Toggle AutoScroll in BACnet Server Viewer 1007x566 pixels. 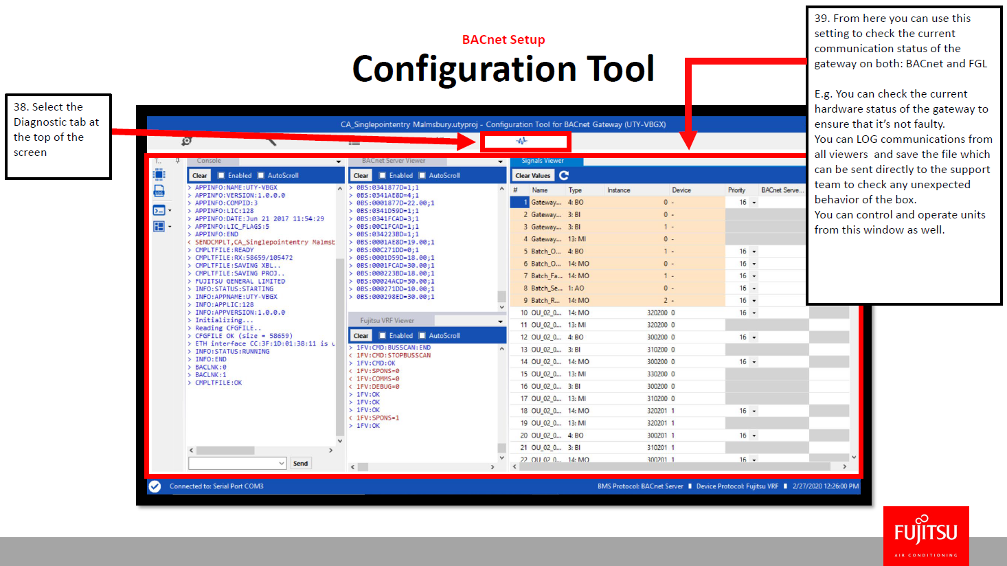tap(422, 176)
